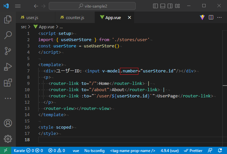
Task: Close the App.vue tab
Action: (x=129, y=17)
